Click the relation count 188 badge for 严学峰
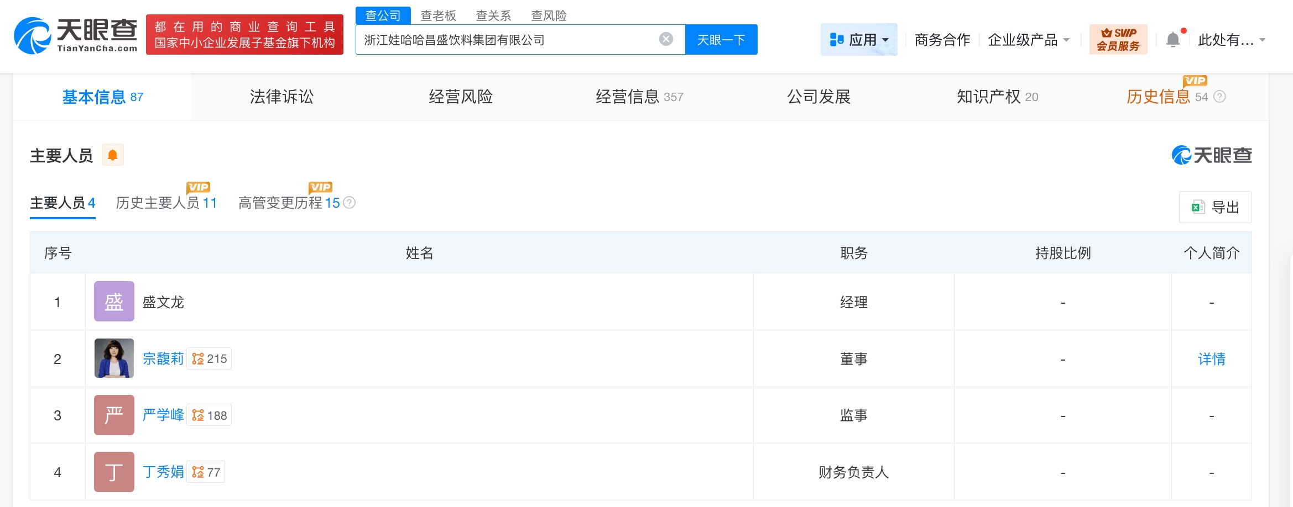The width and height of the screenshot is (1293, 507). [209, 415]
